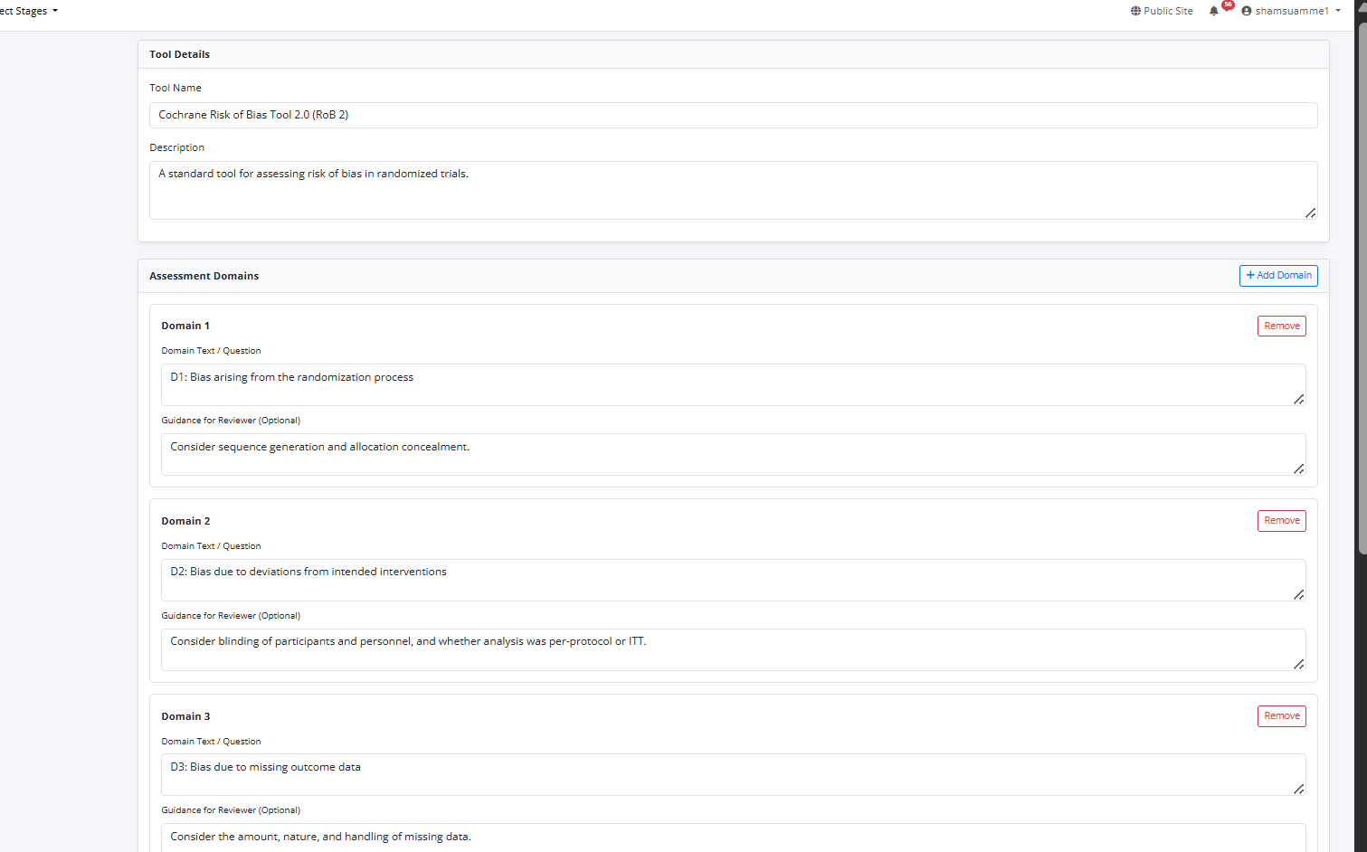Expand the Project Stages dropdown menu
Image resolution: width=1367 pixels, height=852 pixels.
(29, 12)
